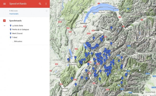Click the Speedetrando layer name
Image resolution: width=156 pixels, height=96 pixels.
15,21
